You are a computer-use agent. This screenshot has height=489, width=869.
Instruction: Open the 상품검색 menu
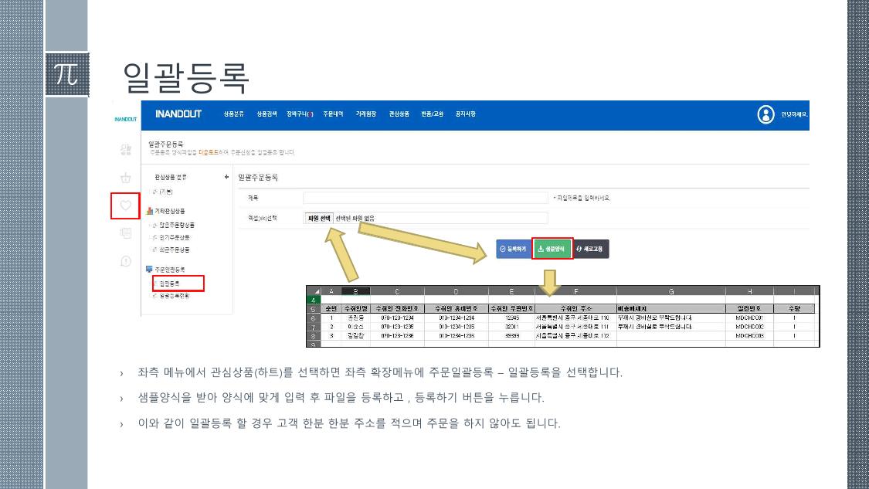(266, 114)
